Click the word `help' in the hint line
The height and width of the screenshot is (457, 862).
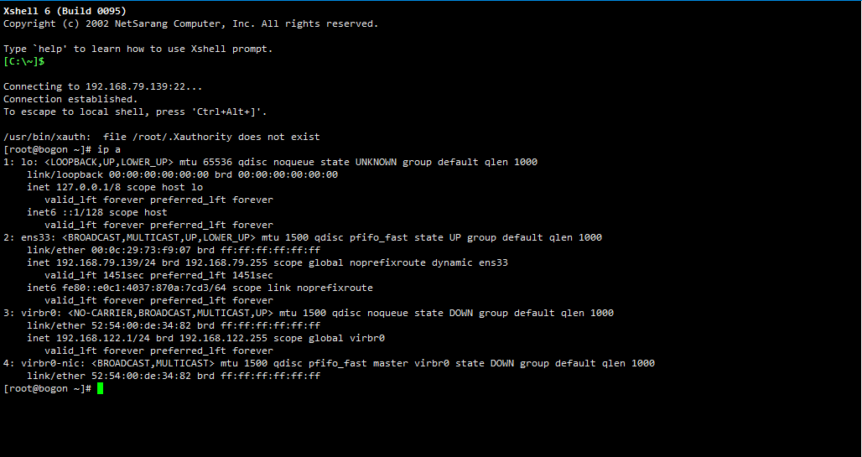tap(50, 49)
